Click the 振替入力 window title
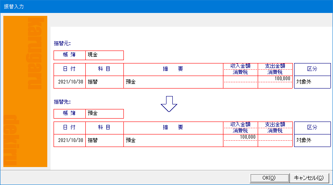 [x=14, y=7]
